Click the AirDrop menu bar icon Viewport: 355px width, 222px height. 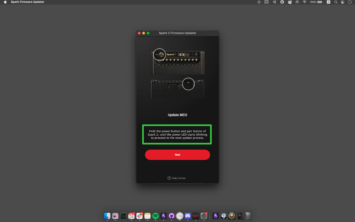tap(297, 2)
